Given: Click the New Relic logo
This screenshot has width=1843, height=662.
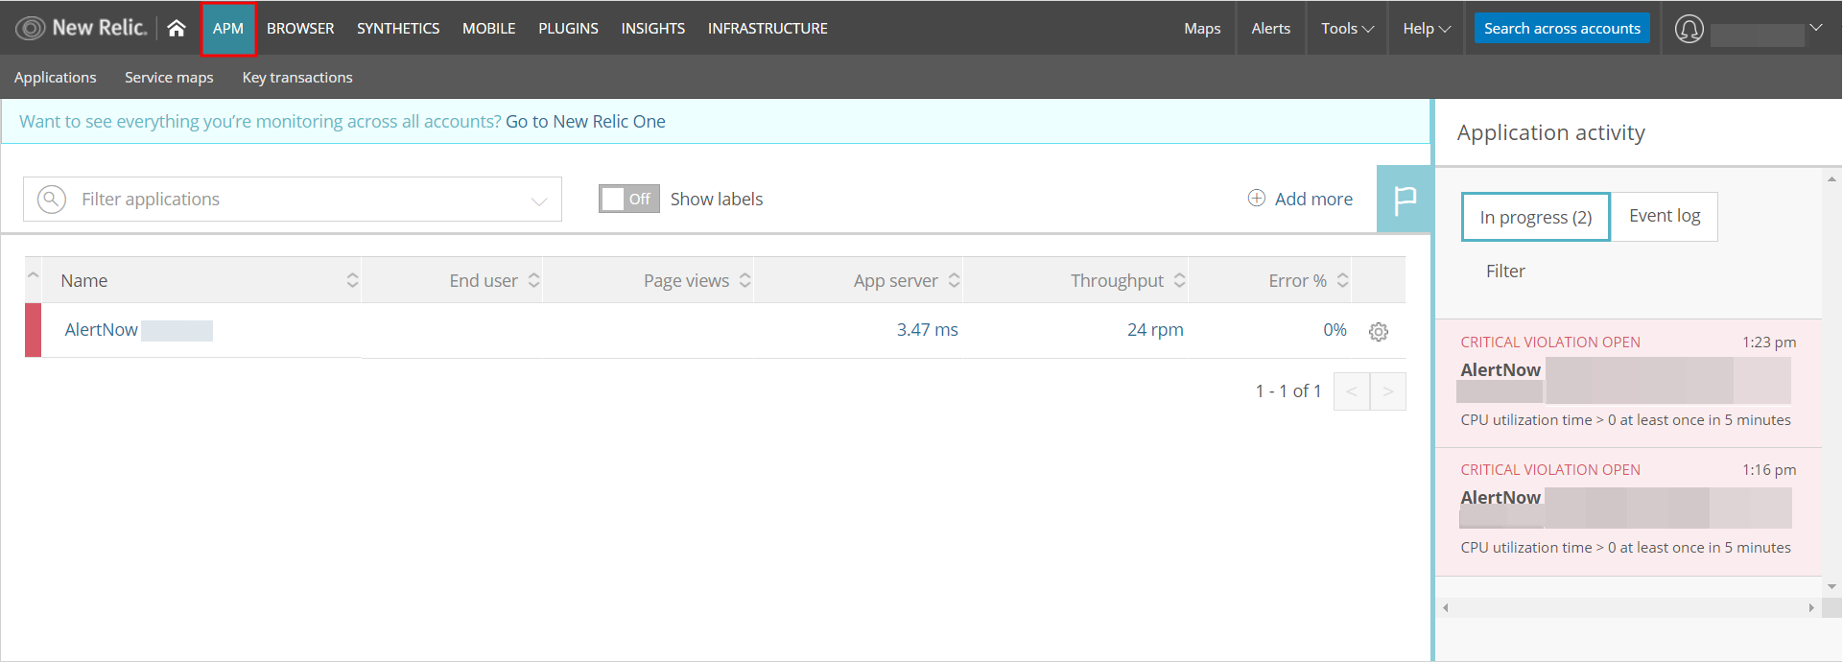Looking at the screenshot, I should (82, 29).
